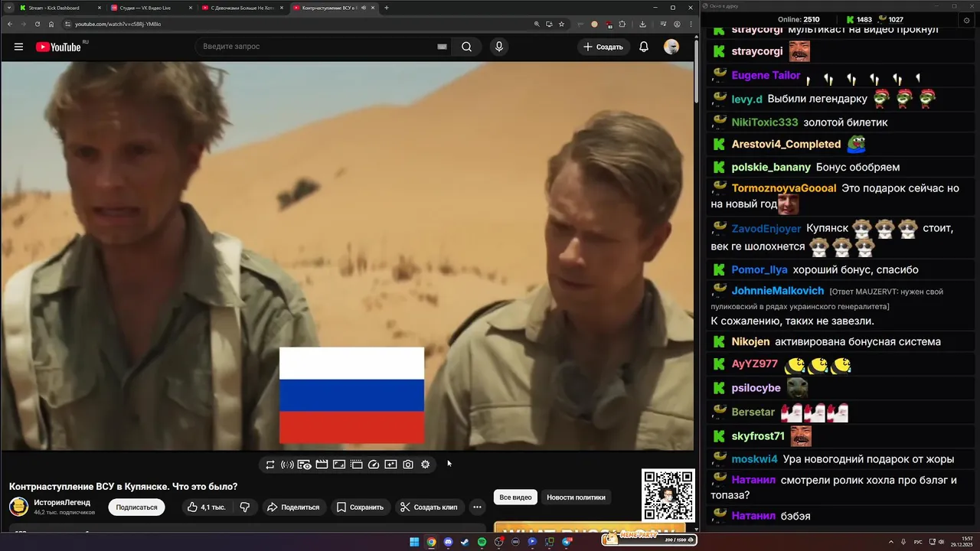Click the Создать button
This screenshot has width=980, height=551.
click(x=603, y=47)
